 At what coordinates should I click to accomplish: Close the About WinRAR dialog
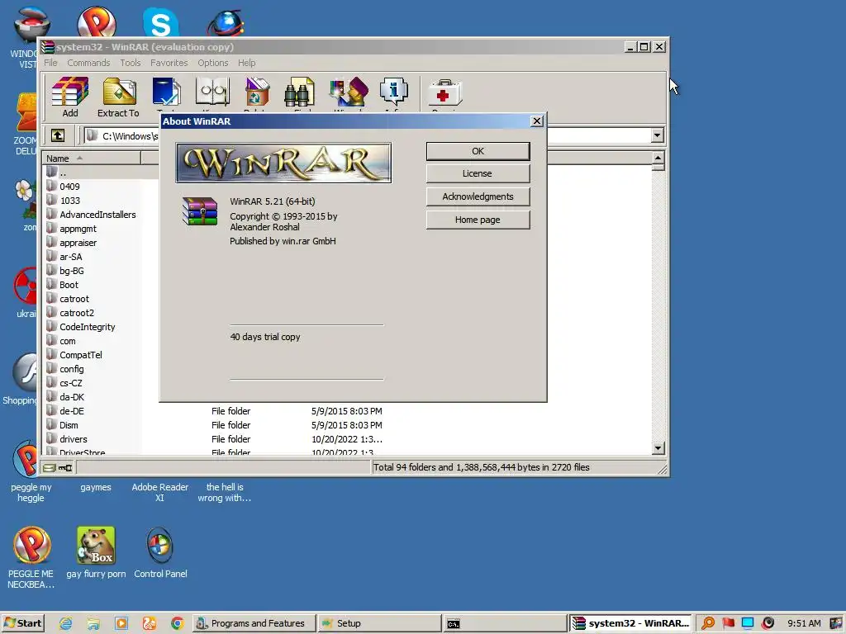pyautogui.click(x=536, y=121)
